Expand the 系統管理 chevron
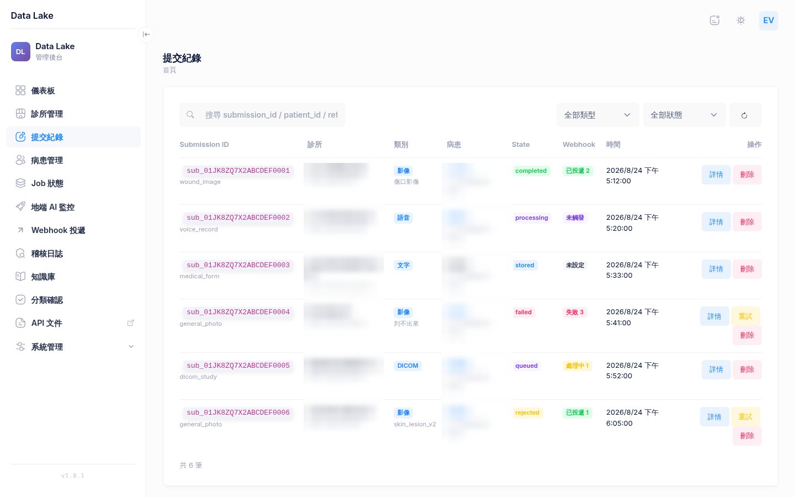Viewport: 795px width, 497px height. (x=131, y=347)
